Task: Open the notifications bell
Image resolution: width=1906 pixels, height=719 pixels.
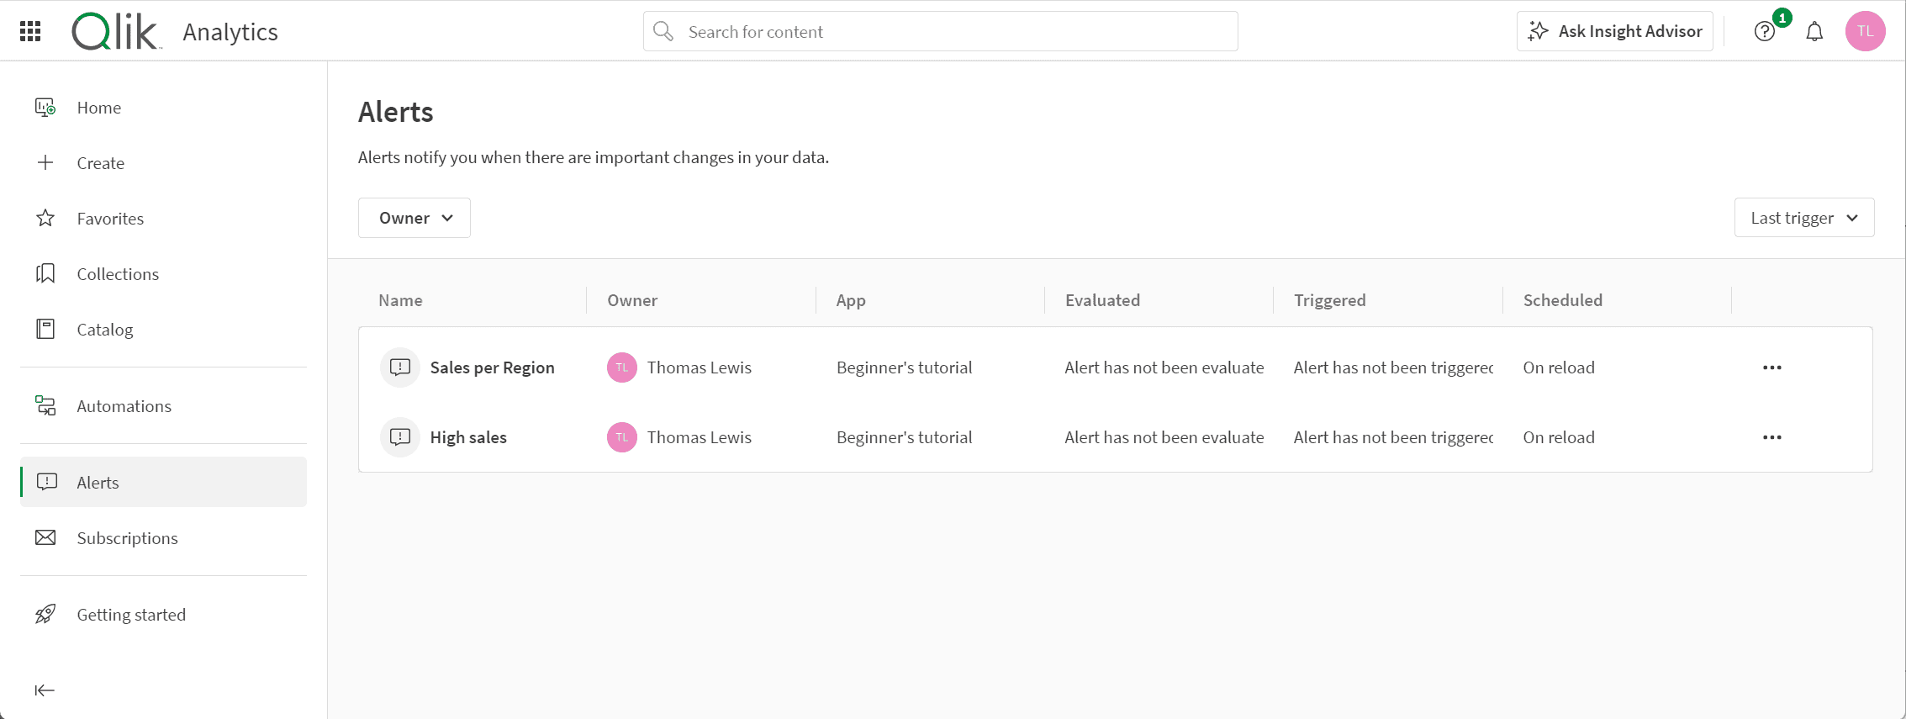Action: pyautogui.click(x=1814, y=32)
